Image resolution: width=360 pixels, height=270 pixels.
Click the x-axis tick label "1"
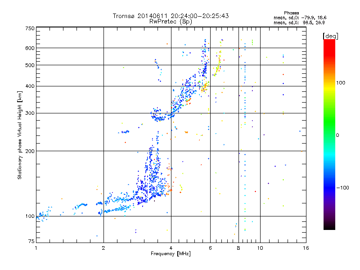36,248
